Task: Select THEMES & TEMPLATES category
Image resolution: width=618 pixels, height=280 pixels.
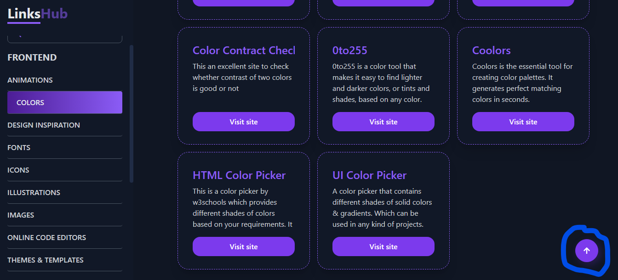Action: [45, 260]
